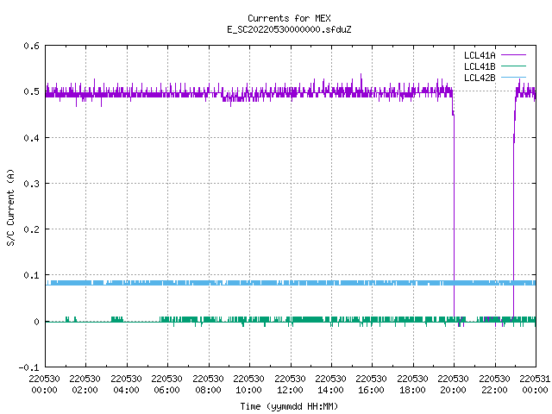Click the 220530 10:00 x-axis tick label
552x414 pixels.
coord(248,385)
